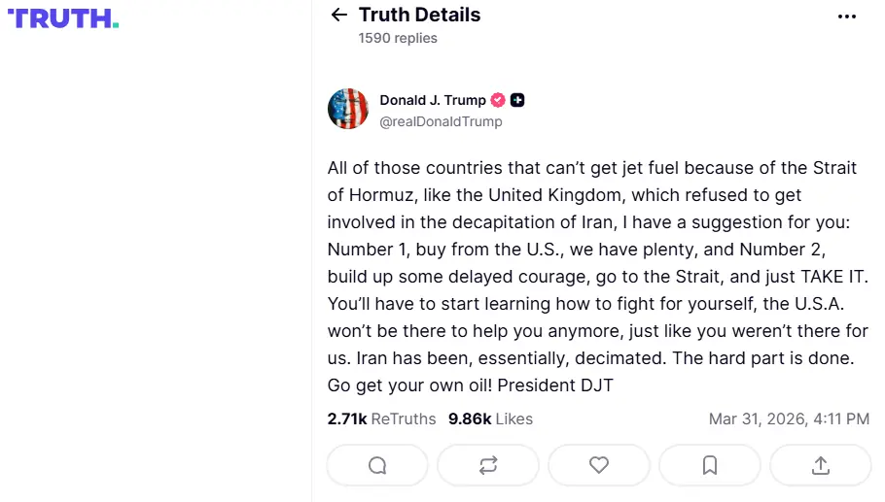The width and height of the screenshot is (885, 502).
Task: View the 9.86k Likes list
Action: 490,419
